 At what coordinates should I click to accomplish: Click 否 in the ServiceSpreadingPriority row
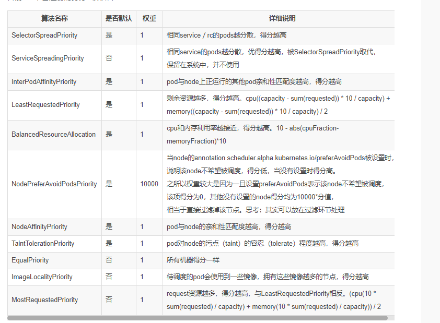pyautogui.click(x=109, y=58)
